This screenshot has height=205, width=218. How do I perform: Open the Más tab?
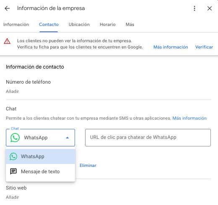pyautogui.click(x=130, y=24)
